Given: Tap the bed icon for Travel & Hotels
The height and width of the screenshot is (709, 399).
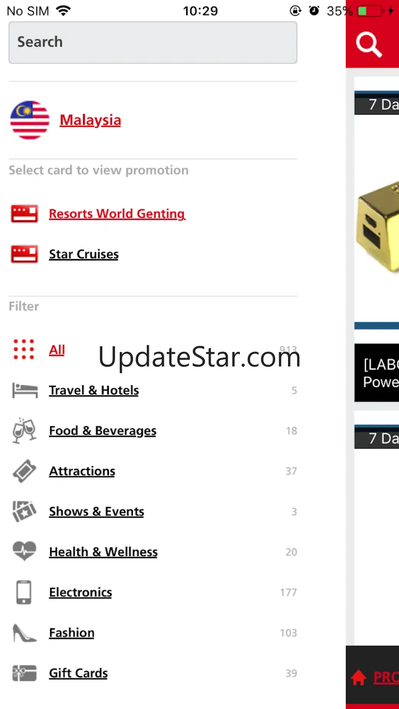Looking at the screenshot, I should [x=25, y=390].
